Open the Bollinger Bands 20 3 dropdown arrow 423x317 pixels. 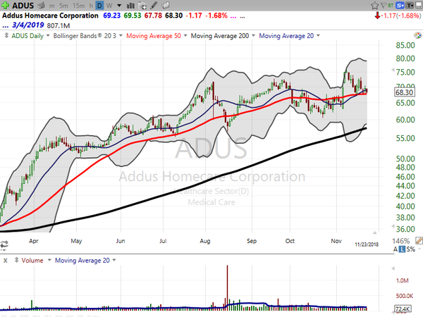[121, 35]
